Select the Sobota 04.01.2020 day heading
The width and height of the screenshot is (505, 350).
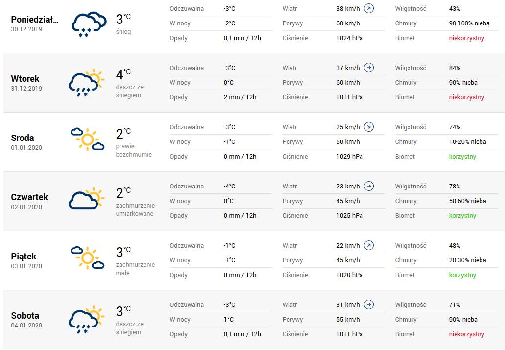(26, 320)
